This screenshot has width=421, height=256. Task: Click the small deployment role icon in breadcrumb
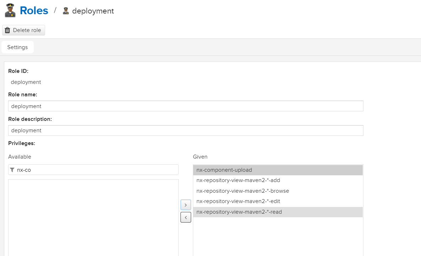[x=66, y=11]
